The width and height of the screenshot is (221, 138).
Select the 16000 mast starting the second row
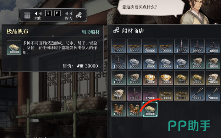(x=119, y=62)
